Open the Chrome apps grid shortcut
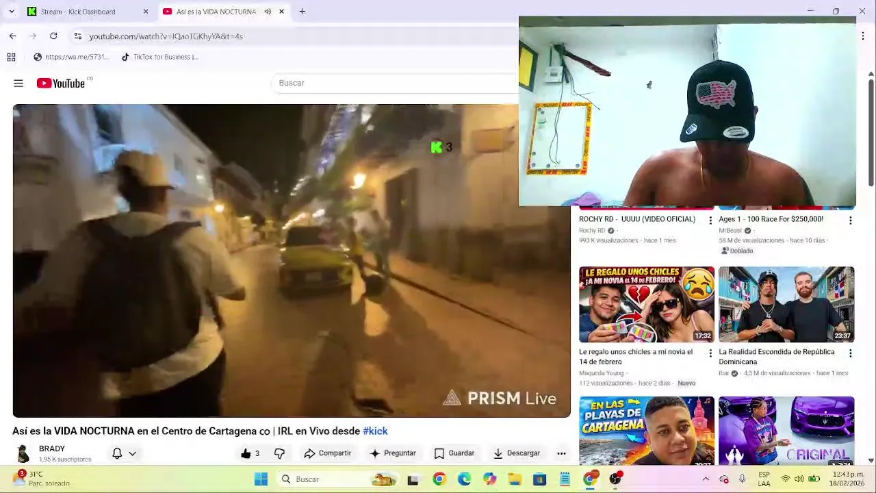 [x=11, y=57]
